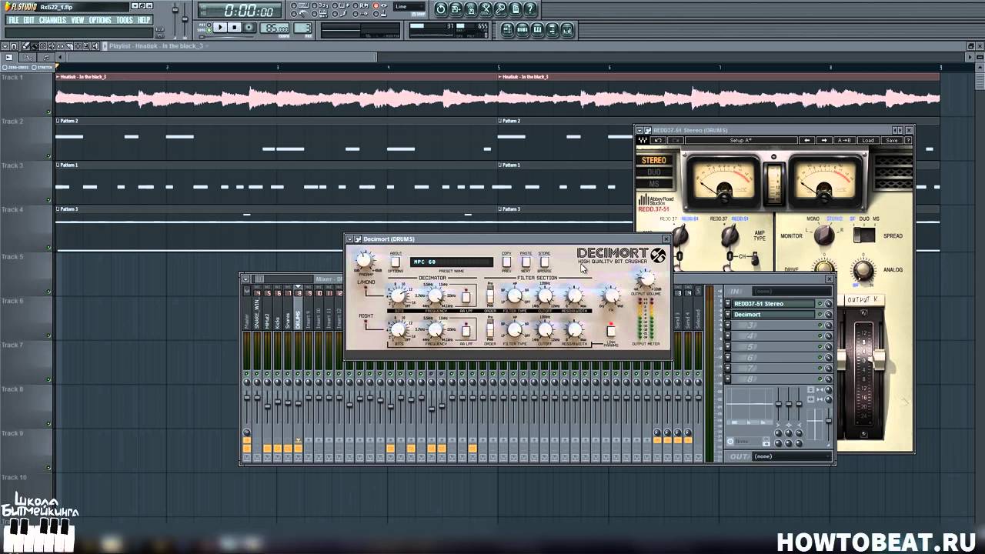Click the Decimort Preamp knob

(365, 262)
